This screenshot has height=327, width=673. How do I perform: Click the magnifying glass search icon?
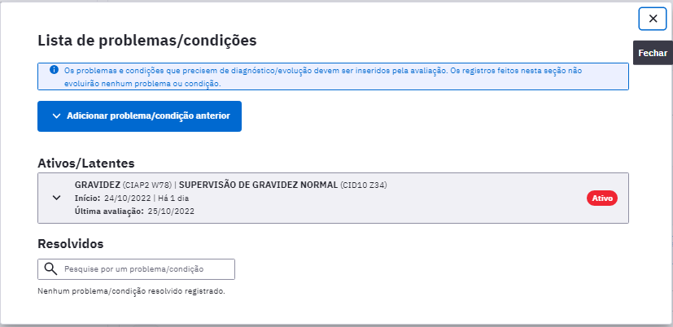tap(50, 269)
